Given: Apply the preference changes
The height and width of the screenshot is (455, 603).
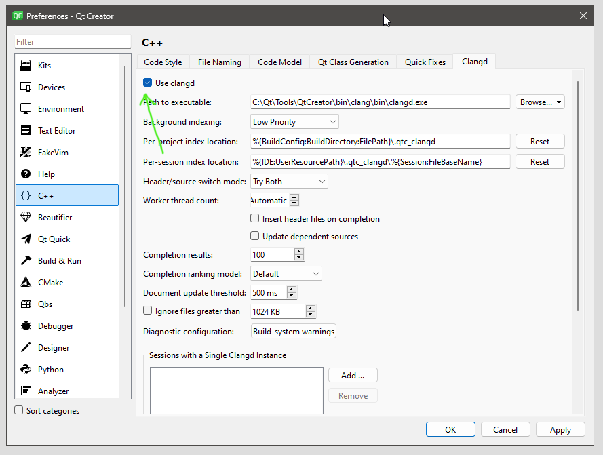Looking at the screenshot, I should (560, 429).
